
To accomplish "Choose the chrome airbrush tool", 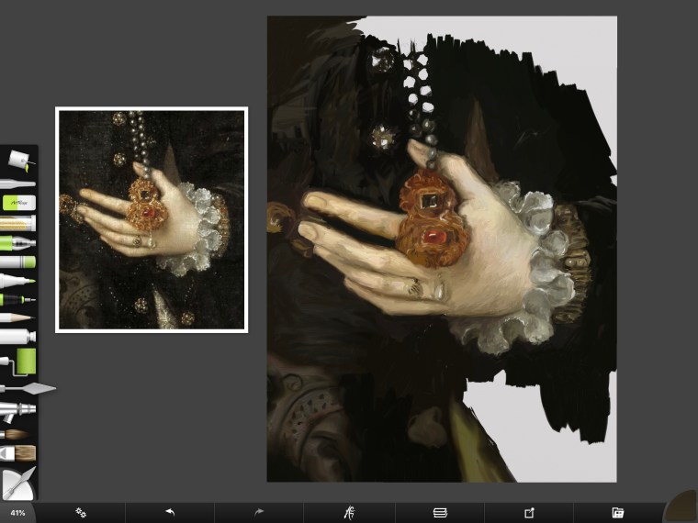I will click(x=17, y=411).
